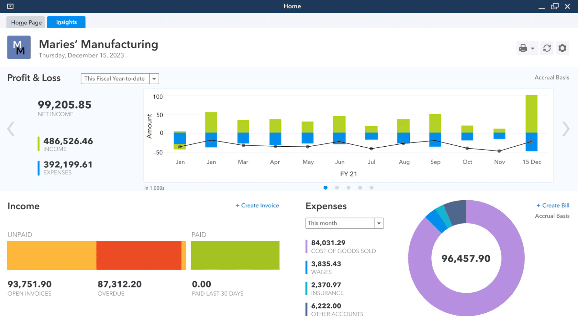Click the Maries' Manufacturing company logo
Image resolution: width=578 pixels, height=325 pixels.
(x=19, y=47)
